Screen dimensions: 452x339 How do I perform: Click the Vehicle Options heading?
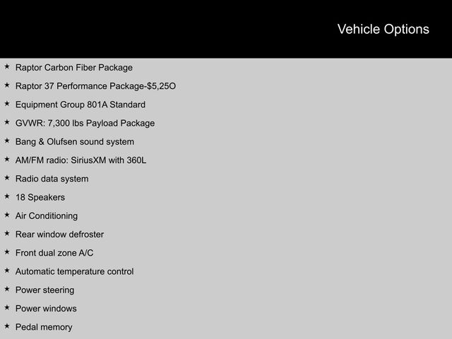pos(383,29)
